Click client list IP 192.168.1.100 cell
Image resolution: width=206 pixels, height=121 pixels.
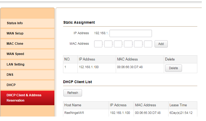[121, 113]
